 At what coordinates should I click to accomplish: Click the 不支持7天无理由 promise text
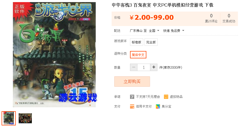[148, 97]
